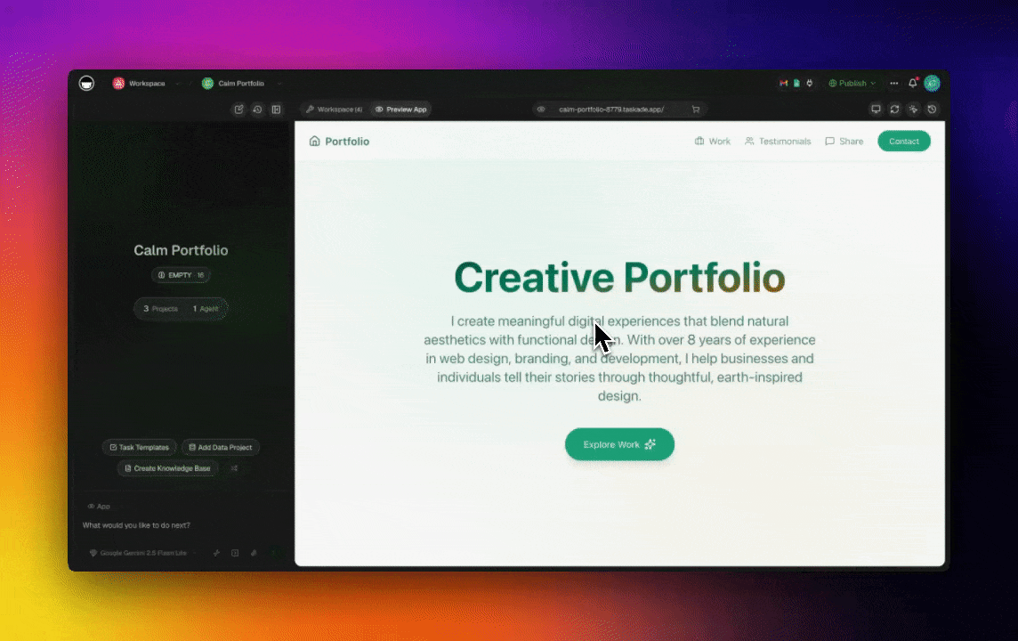Toggle the App context eye above the chat input
1018x641 pixels.
pos(92,507)
